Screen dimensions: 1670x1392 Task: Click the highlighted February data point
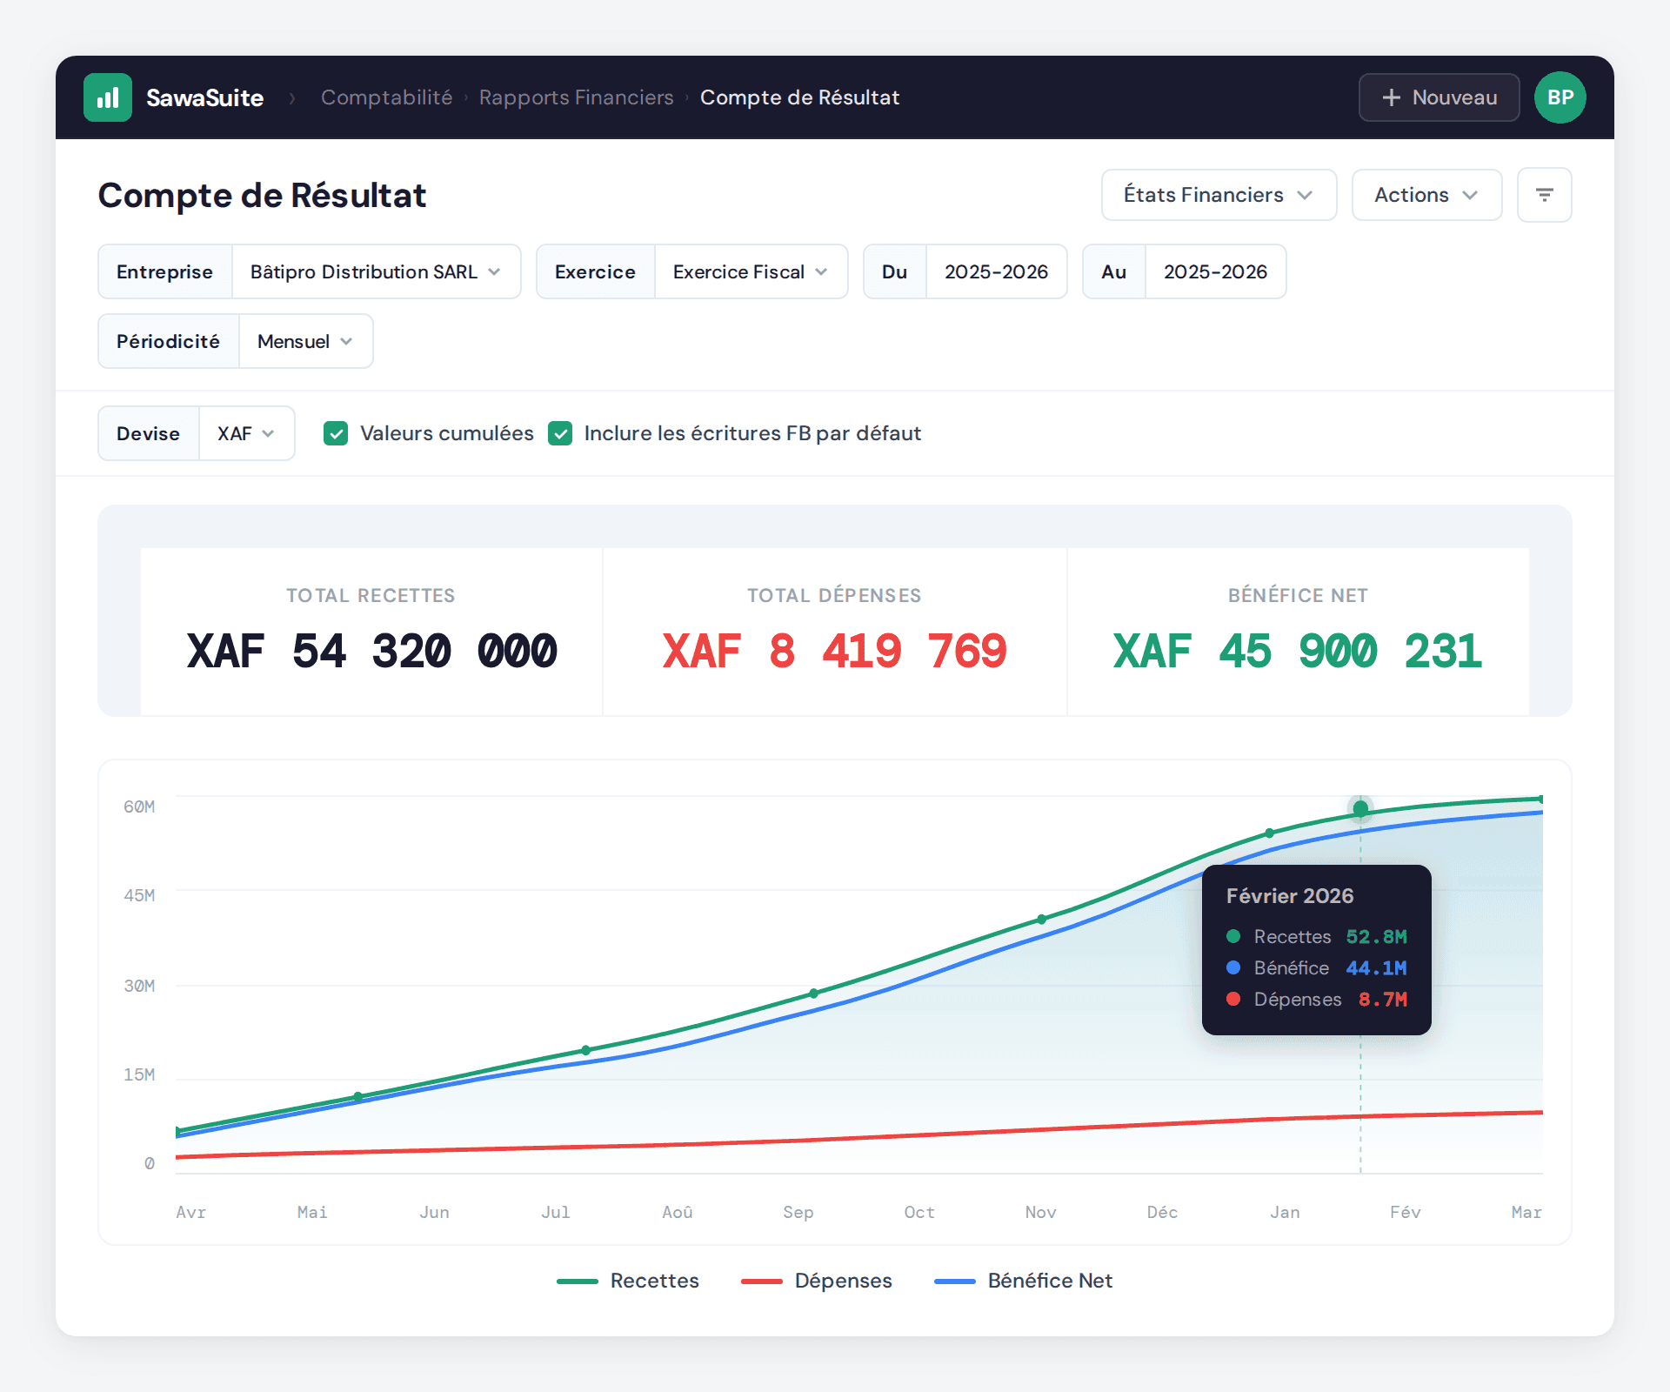1360,809
